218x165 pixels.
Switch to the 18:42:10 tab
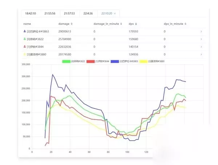31,13
